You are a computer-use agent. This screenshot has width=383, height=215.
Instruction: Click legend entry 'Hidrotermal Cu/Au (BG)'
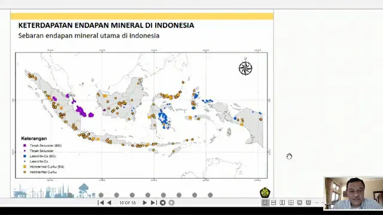[x=47, y=167]
